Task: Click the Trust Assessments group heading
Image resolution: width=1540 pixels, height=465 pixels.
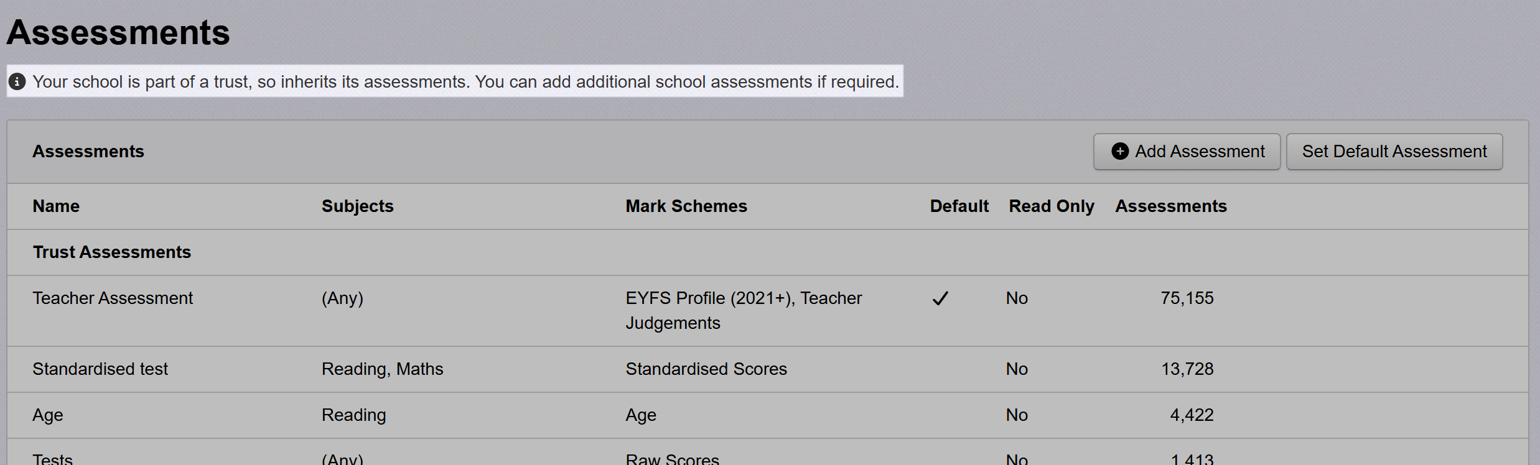Action: coord(112,252)
